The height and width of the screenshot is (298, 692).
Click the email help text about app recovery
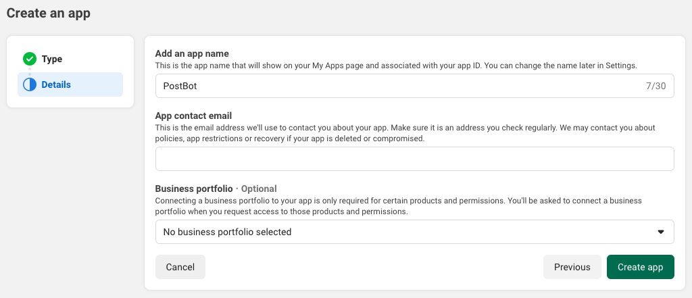[405, 132]
